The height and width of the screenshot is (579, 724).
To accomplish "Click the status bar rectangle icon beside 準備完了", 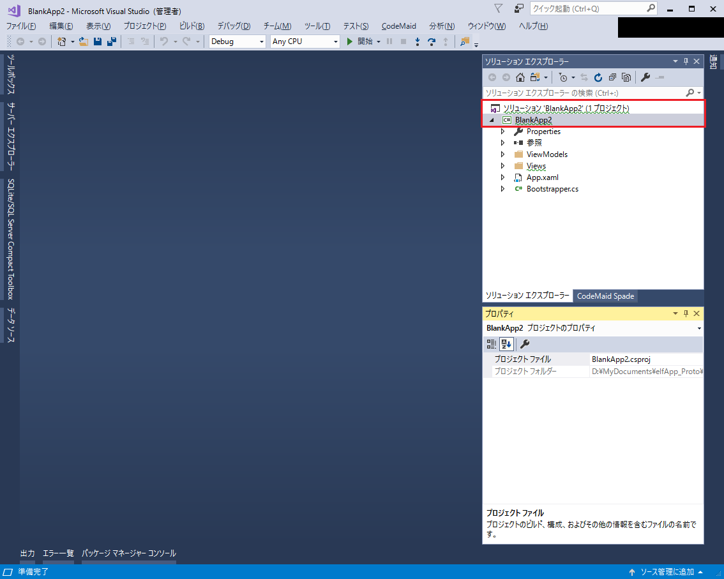I will [x=8, y=571].
